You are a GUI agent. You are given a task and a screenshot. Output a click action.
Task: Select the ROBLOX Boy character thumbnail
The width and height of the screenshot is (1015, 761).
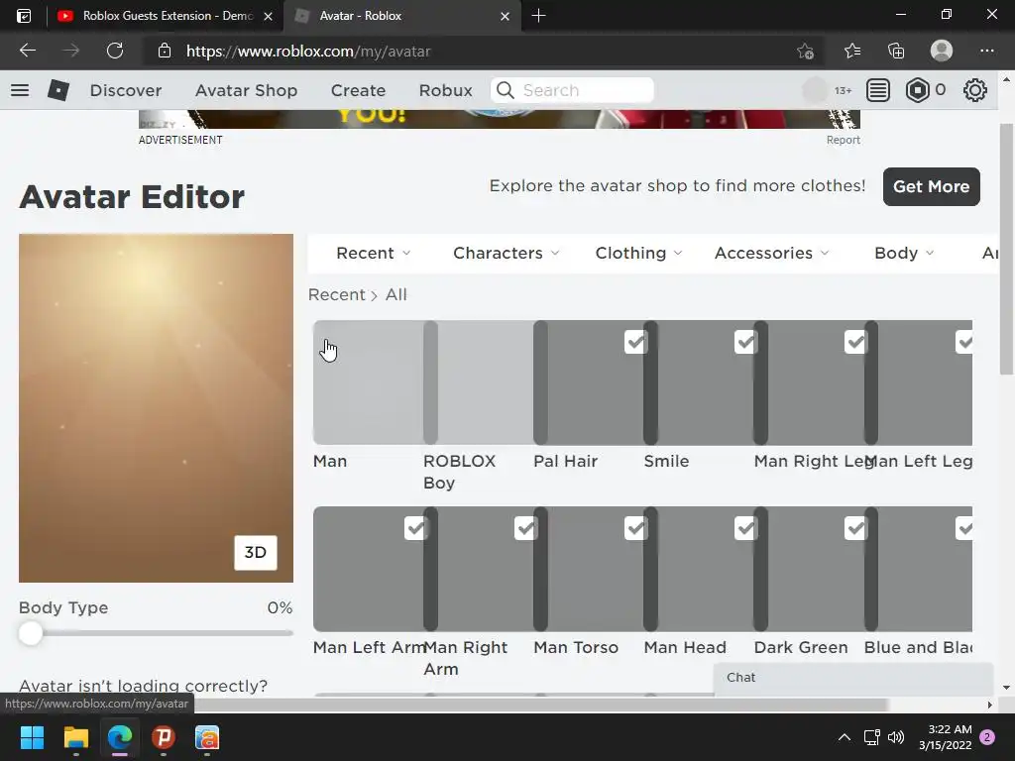click(x=479, y=382)
